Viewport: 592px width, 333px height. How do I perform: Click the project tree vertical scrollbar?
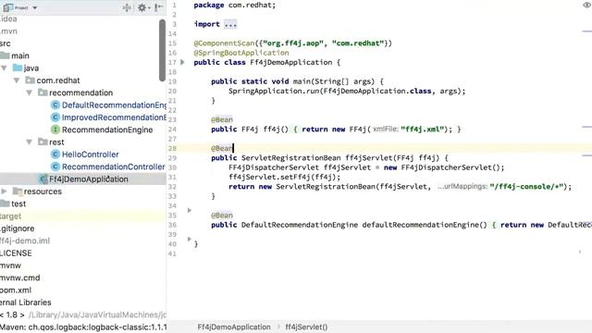pos(163,50)
